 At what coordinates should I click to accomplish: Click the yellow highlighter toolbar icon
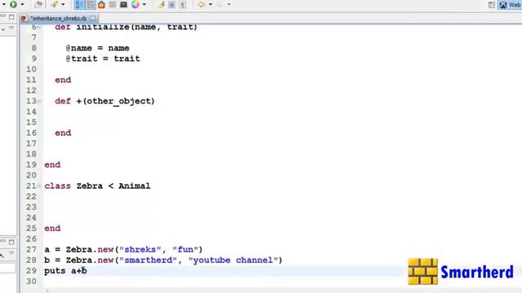tap(161, 5)
